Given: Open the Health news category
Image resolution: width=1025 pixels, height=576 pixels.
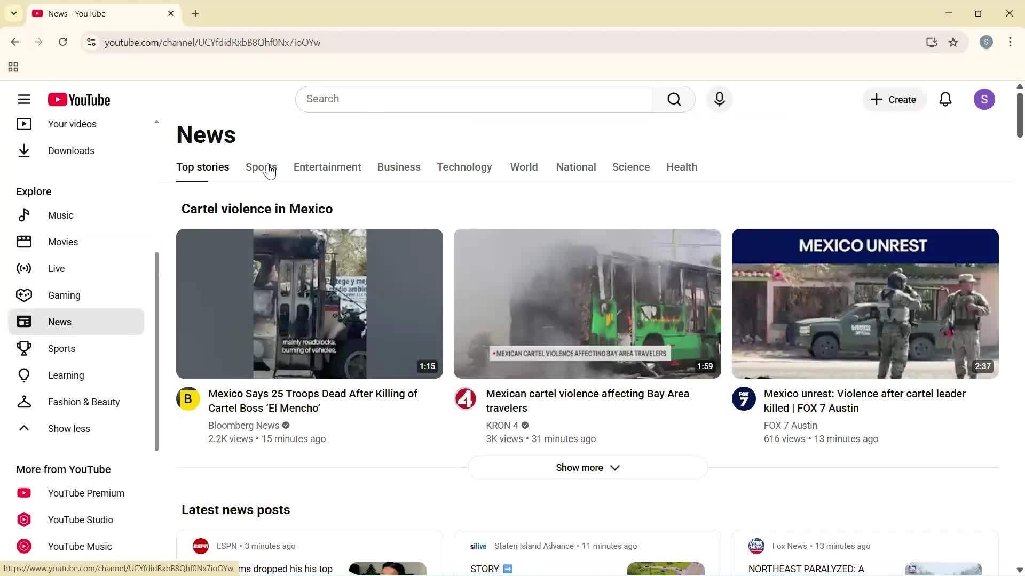Looking at the screenshot, I should (x=681, y=167).
